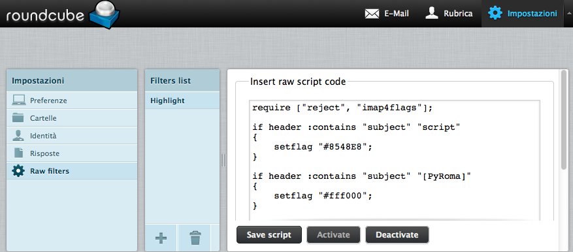Image resolution: width=573 pixels, height=252 pixels.
Task: Select Preferenze in settings list
Action: coord(72,101)
